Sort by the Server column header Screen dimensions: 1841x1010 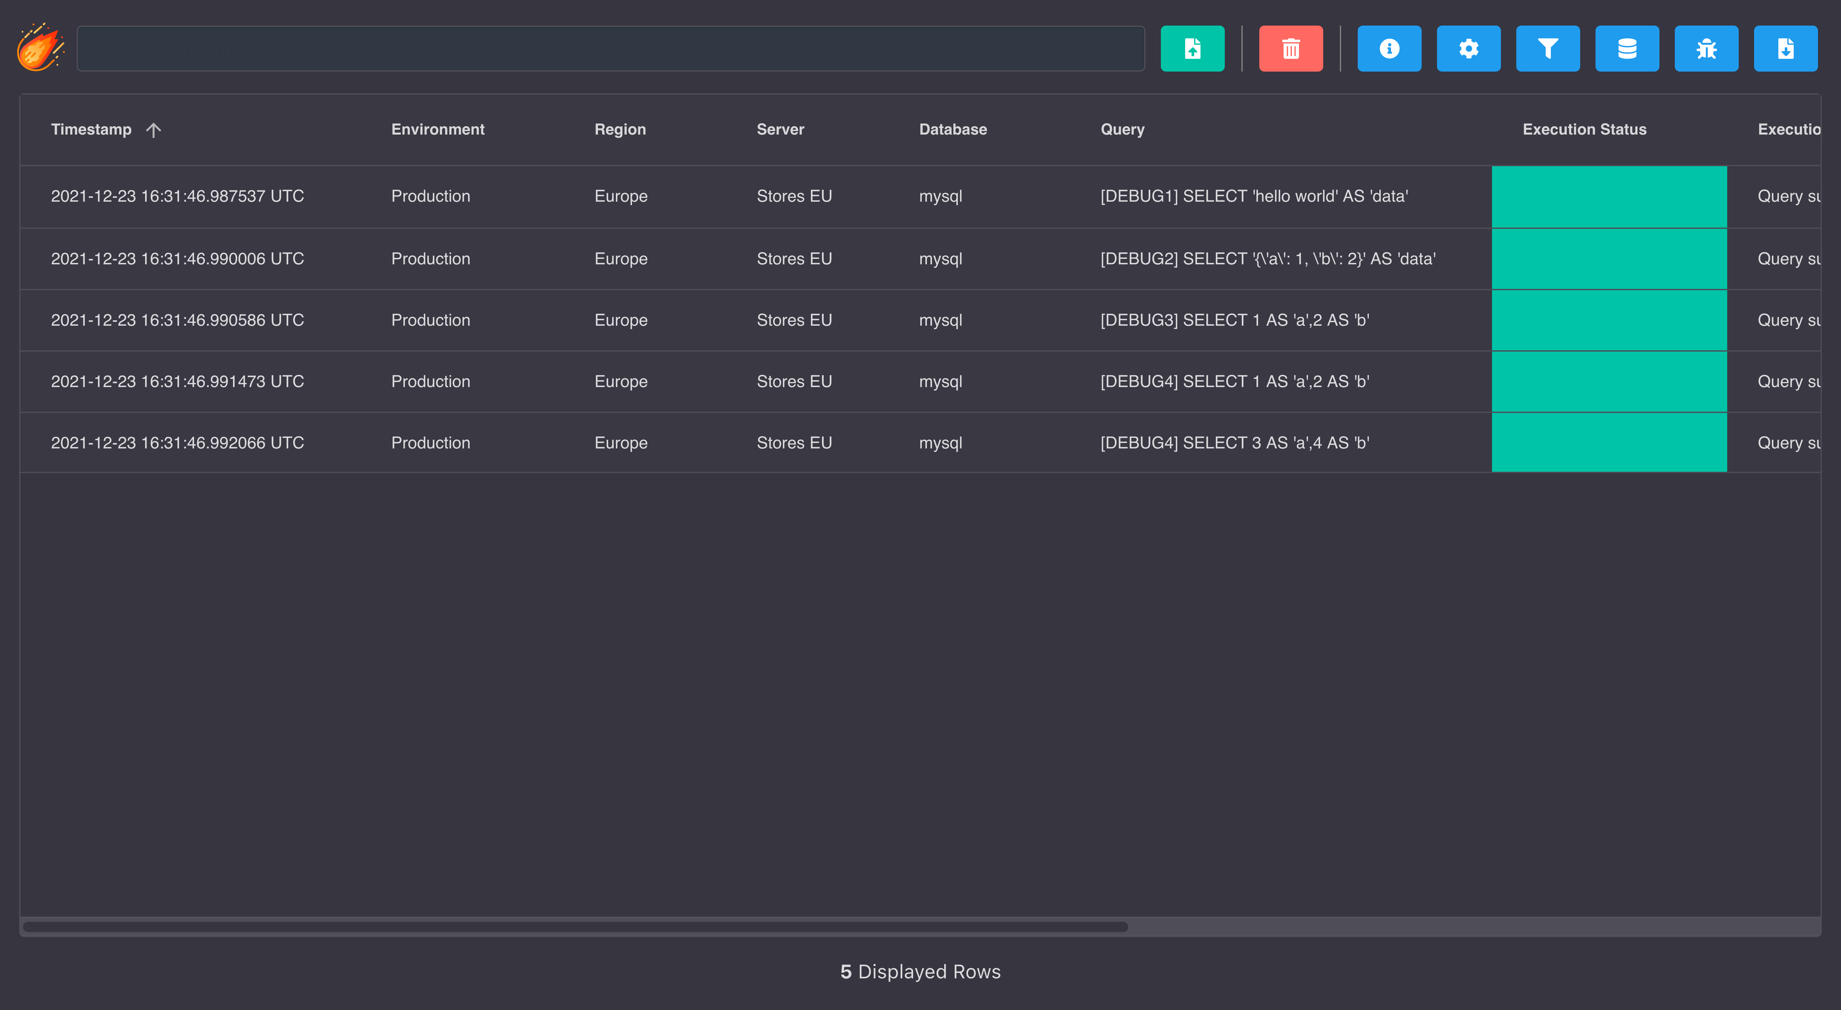point(781,129)
